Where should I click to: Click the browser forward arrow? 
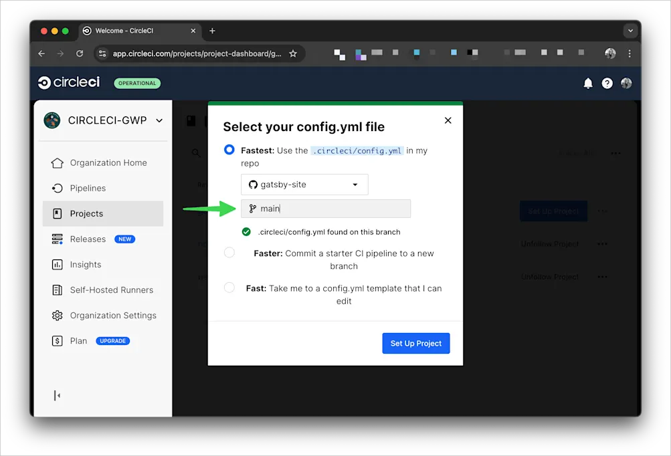60,53
